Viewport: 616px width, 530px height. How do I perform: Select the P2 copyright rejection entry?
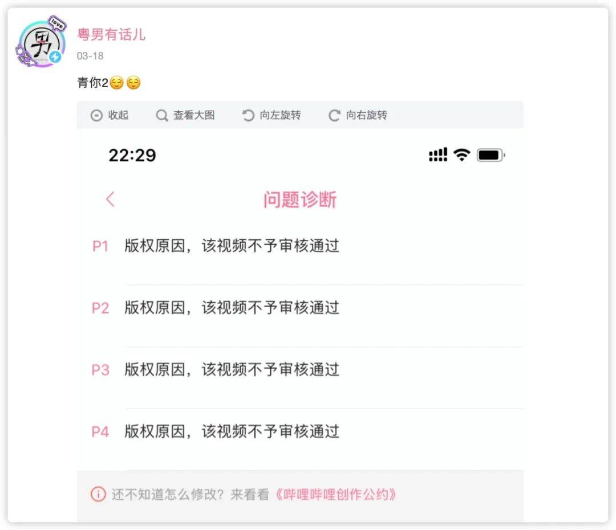point(232,308)
